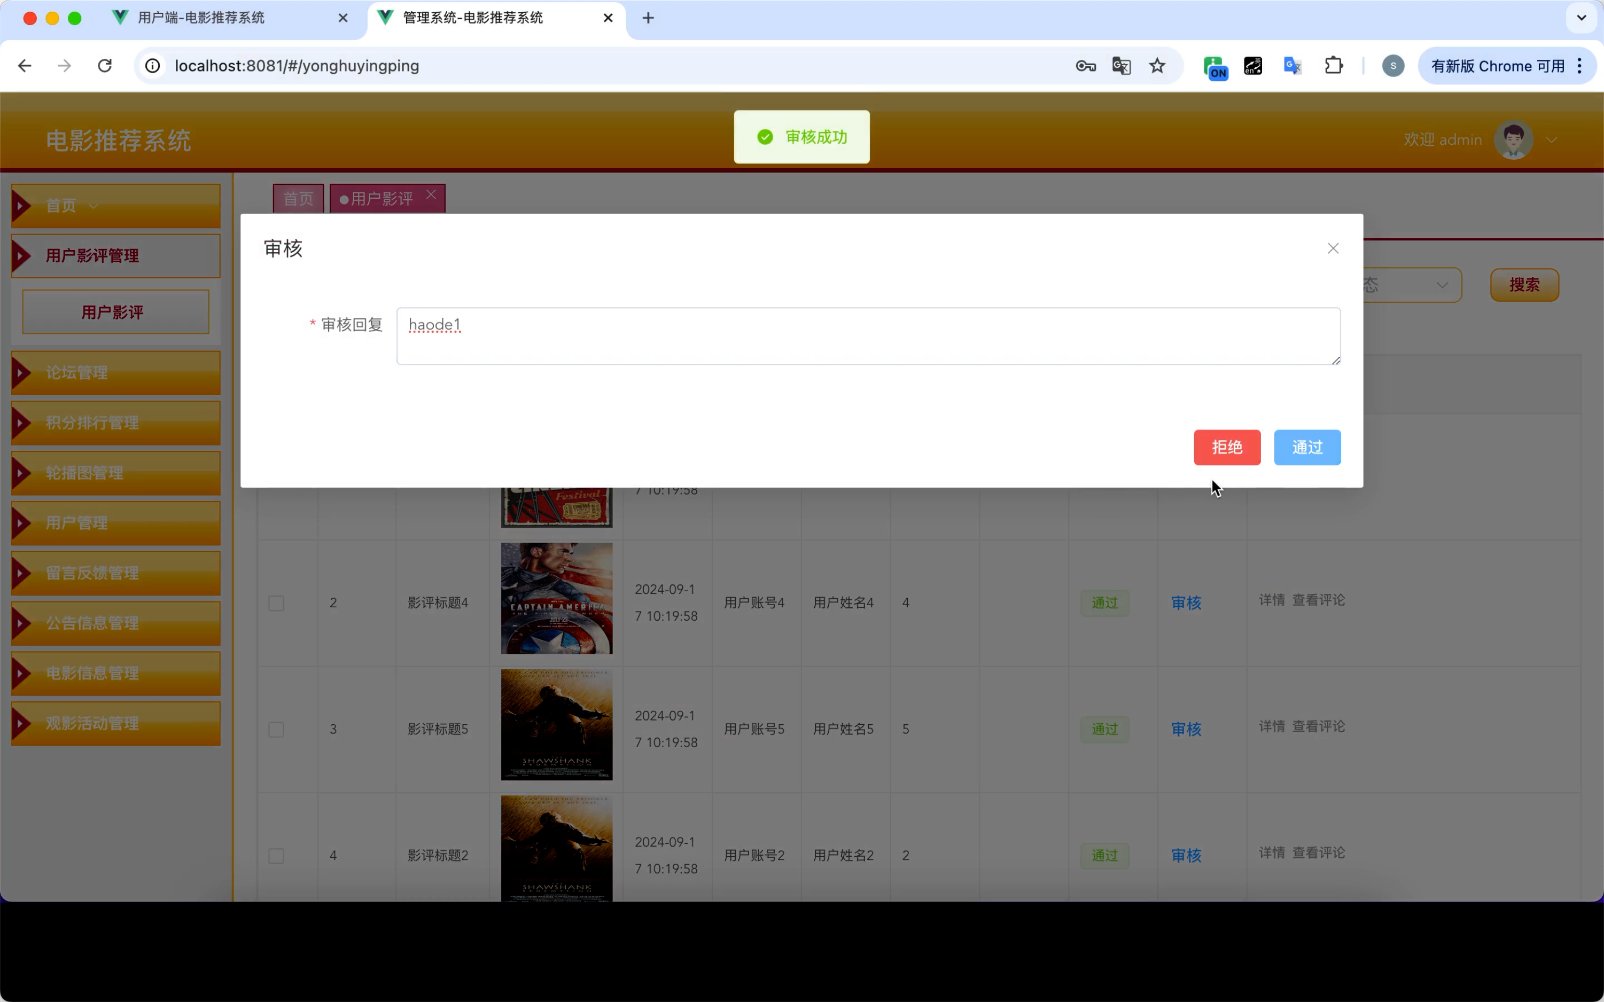The width and height of the screenshot is (1604, 1002).
Task: Expand 论坛管理 in the sidebar
Action: click(115, 372)
